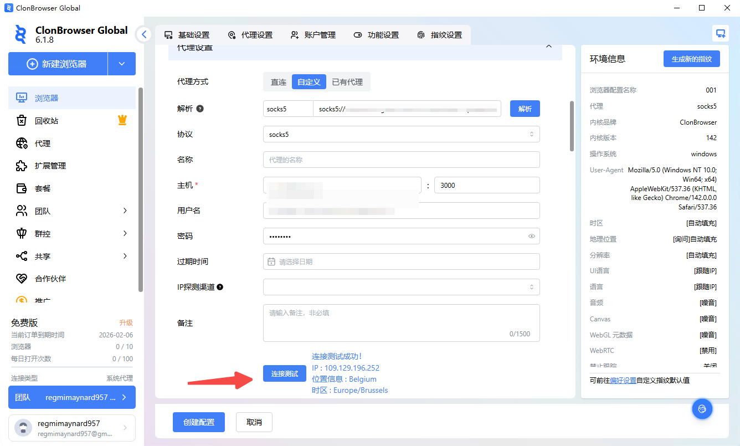The width and height of the screenshot is (740, 446).
Task: Collapse sidebar with the left chevron button
Action: coord(144,34)
